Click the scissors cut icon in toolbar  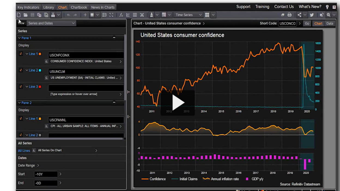tap(142, 15)
